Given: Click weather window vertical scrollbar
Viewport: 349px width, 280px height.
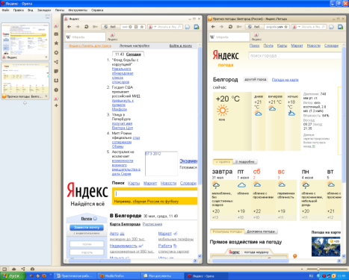Looking at the screenshot, I should coord(344,114).
